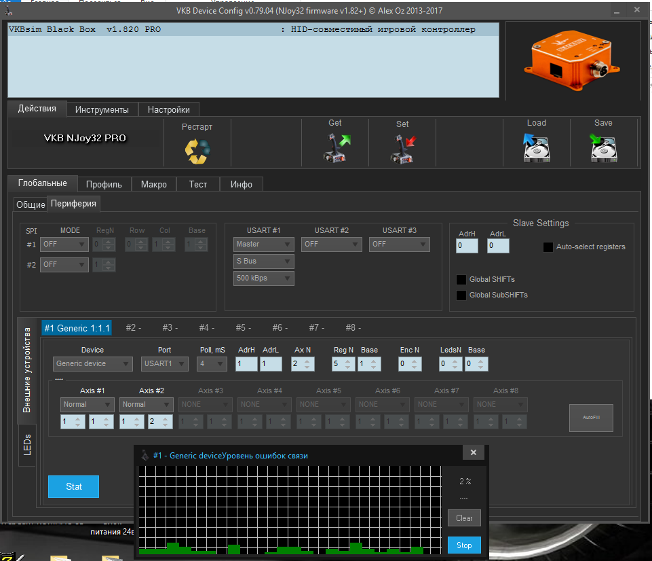The image size is (652, 561).
Task: Click the '2 %' error-rate value
Action: pos(465,482)
